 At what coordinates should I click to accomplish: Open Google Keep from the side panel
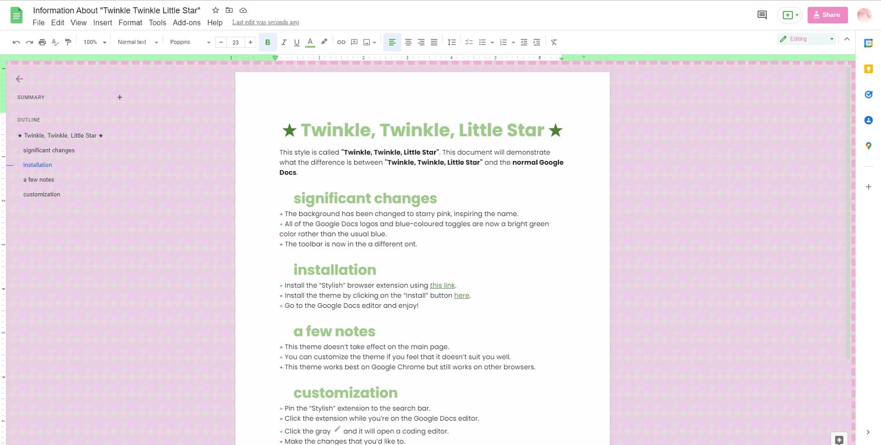coord(869,69)
